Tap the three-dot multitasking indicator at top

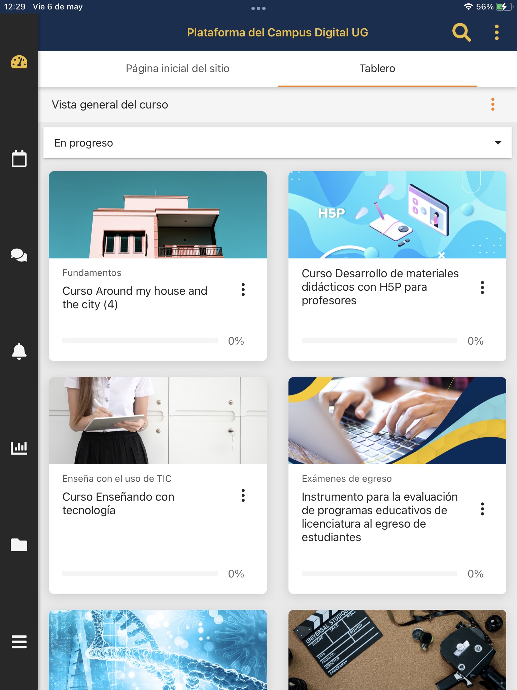(258, 8)
